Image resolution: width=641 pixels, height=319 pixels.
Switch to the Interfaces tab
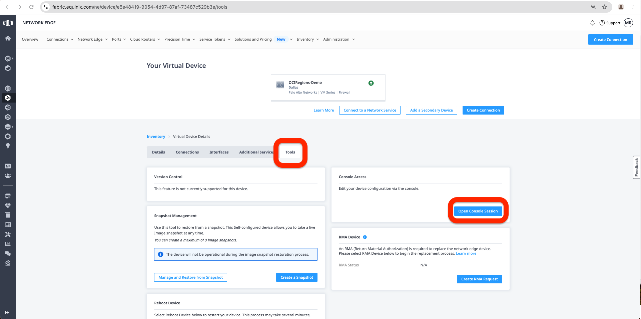[x=219, y=152]
